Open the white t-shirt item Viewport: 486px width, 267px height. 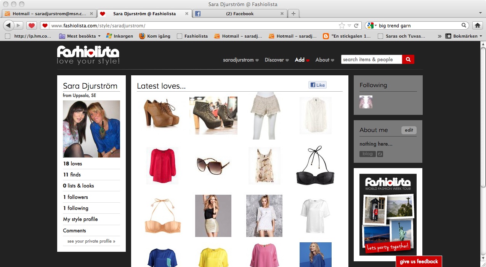(315, 216)
